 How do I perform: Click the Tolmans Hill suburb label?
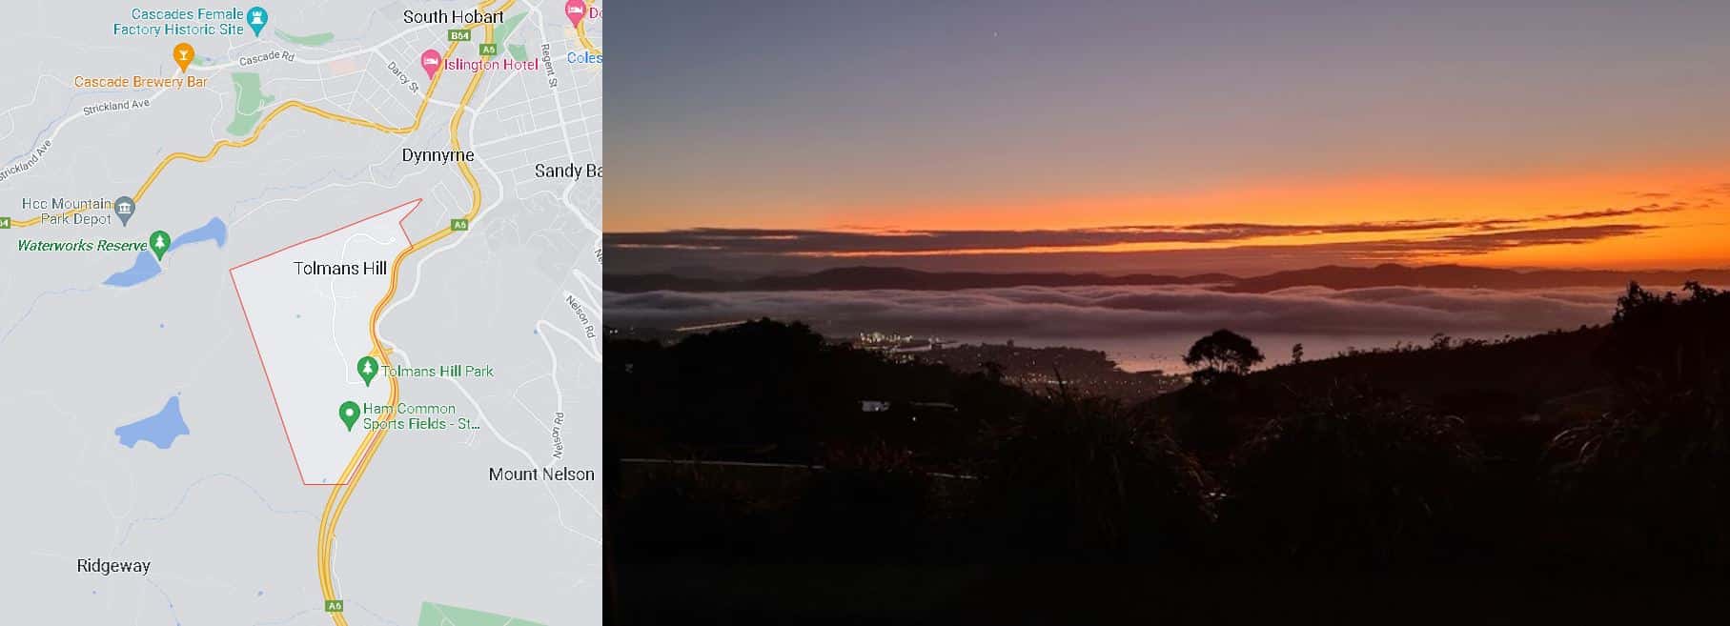[x=340, y=269]
